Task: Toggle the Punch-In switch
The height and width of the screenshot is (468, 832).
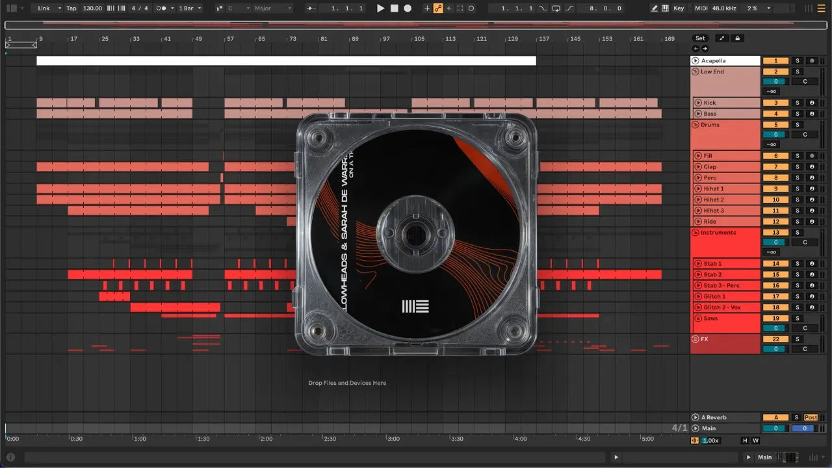Action: coord(543,8)
